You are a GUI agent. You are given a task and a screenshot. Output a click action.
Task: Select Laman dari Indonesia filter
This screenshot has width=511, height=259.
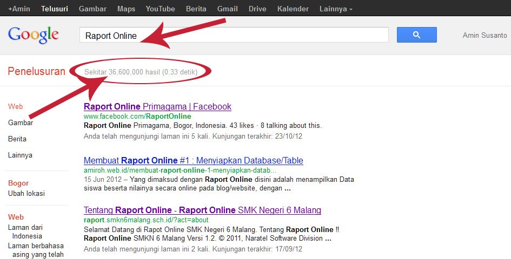tap(25, 231)
